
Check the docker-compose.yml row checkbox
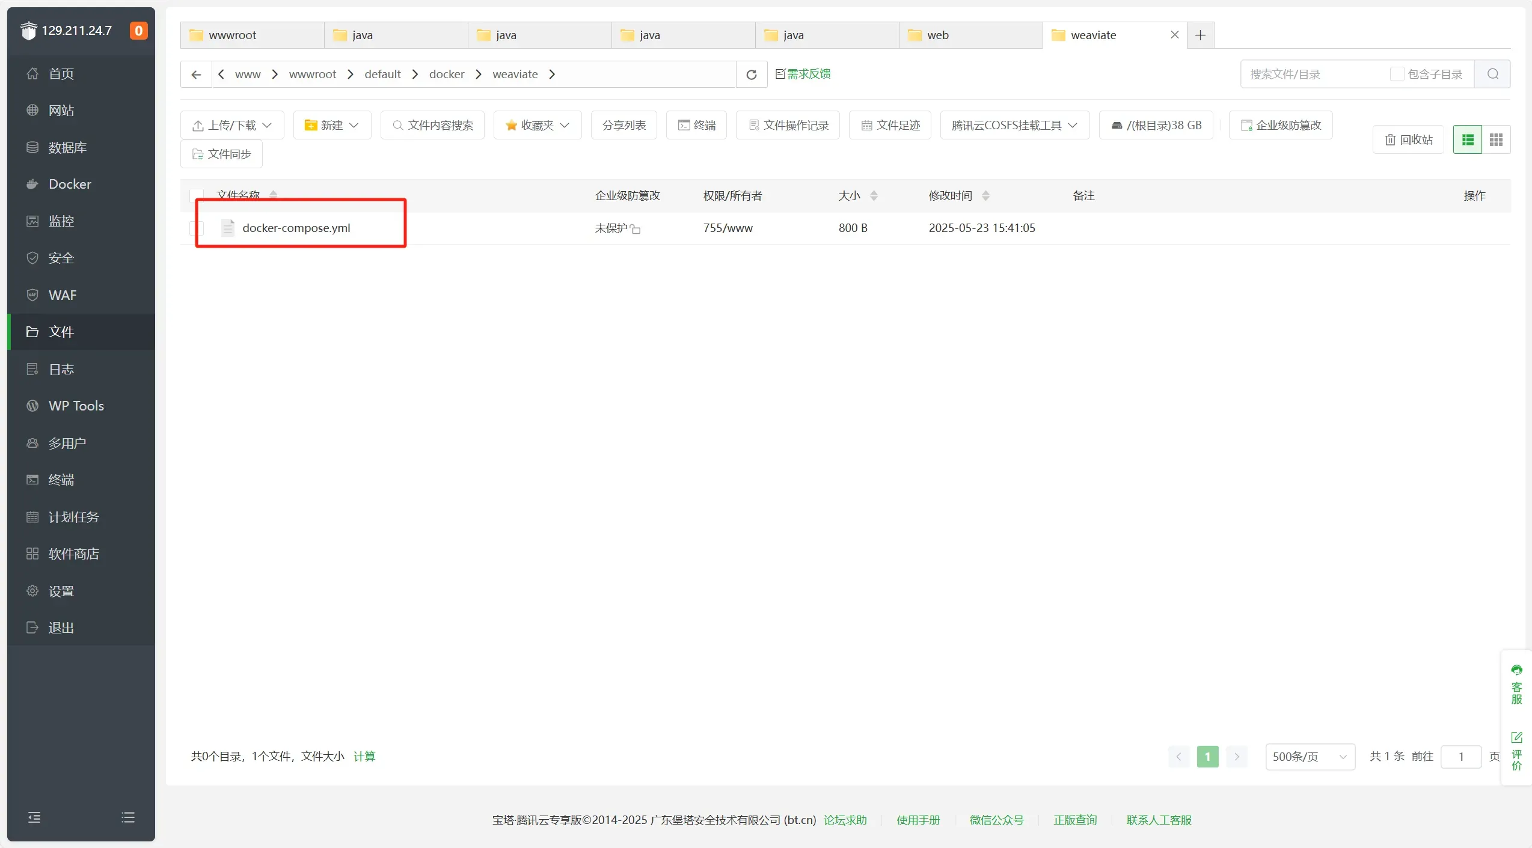197,228
